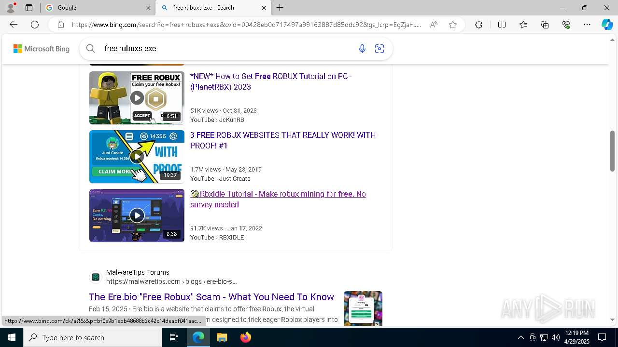Click YouTube › RBXIDLE source text
The width and height of the screenshot is (618, 347).
click(217, 237)
